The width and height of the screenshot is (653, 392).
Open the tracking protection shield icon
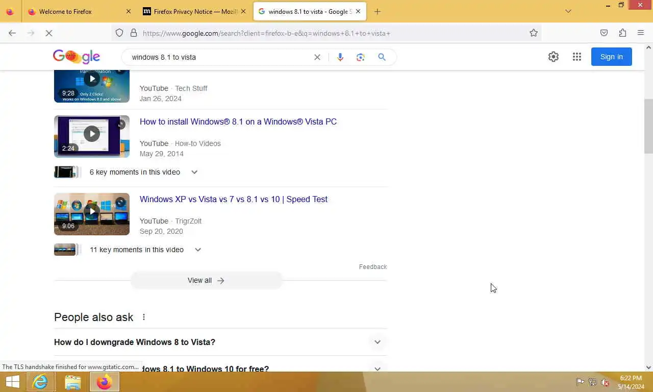click(x=119, y=33)
